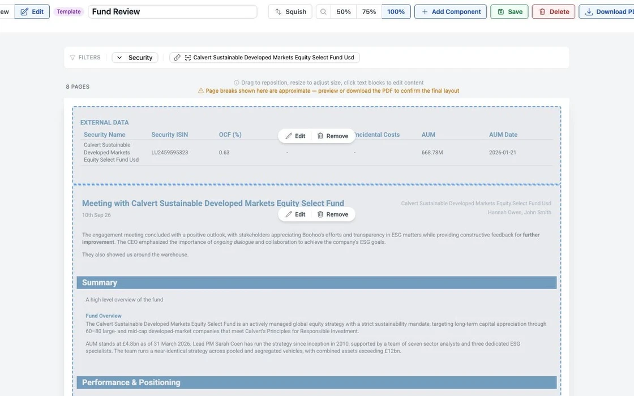
Task: Click the 'A high level overview' text block
Action: (x=124, y=300)
